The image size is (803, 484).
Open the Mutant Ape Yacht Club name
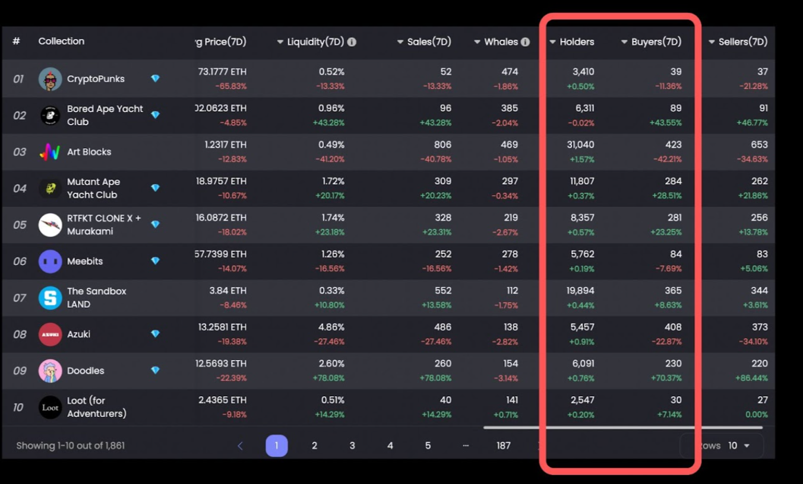93,188
